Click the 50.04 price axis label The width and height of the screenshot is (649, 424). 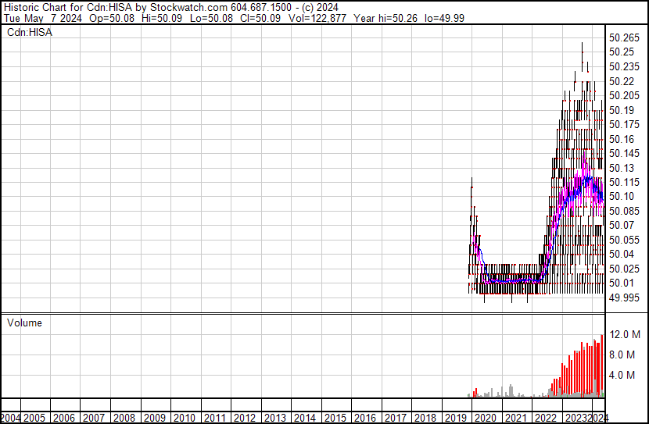(622, 254)
